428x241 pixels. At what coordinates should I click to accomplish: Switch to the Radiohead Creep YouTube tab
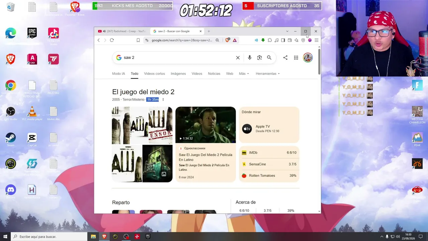pos(122,31)
